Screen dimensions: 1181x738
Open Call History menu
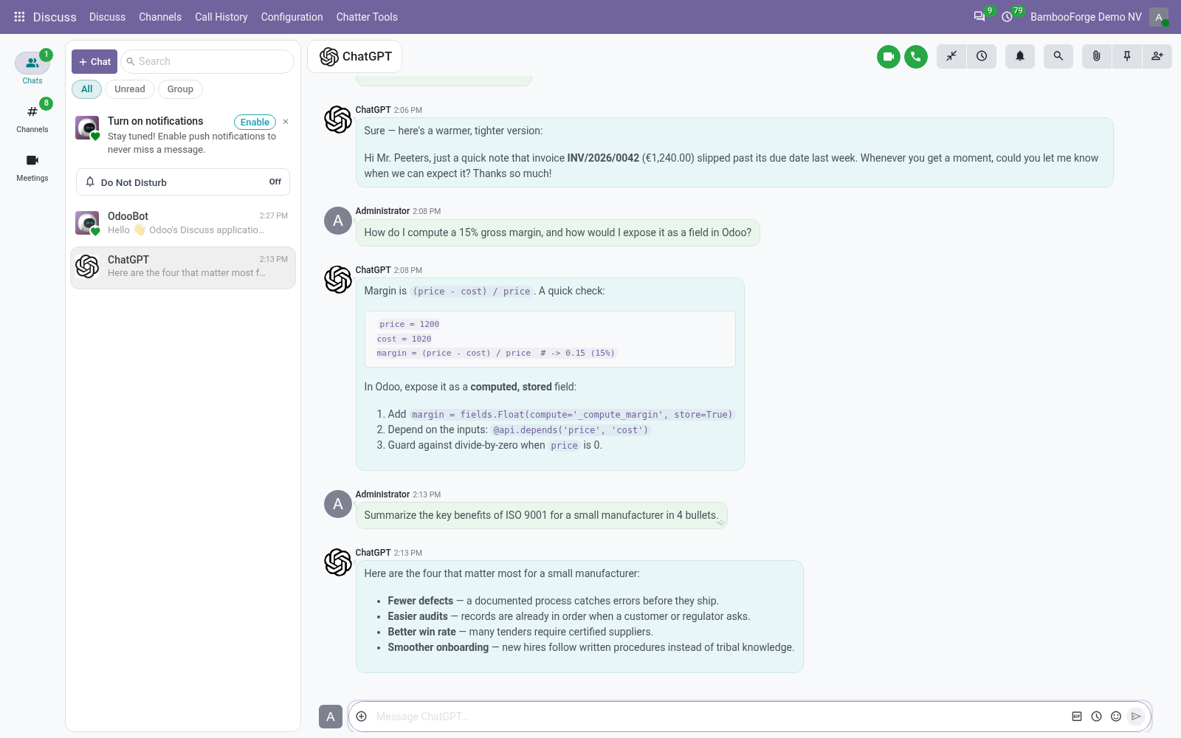[221, 16]
